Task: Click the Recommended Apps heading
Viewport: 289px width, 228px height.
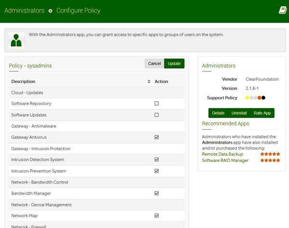Action: coord(225,123)
